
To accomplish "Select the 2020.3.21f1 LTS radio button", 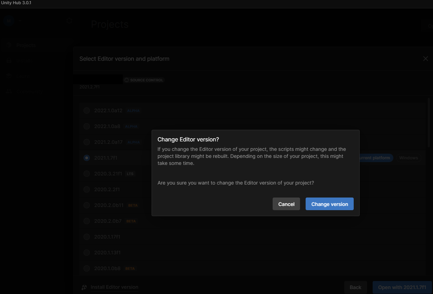I will pyautogui.click(x=86, y=173).
